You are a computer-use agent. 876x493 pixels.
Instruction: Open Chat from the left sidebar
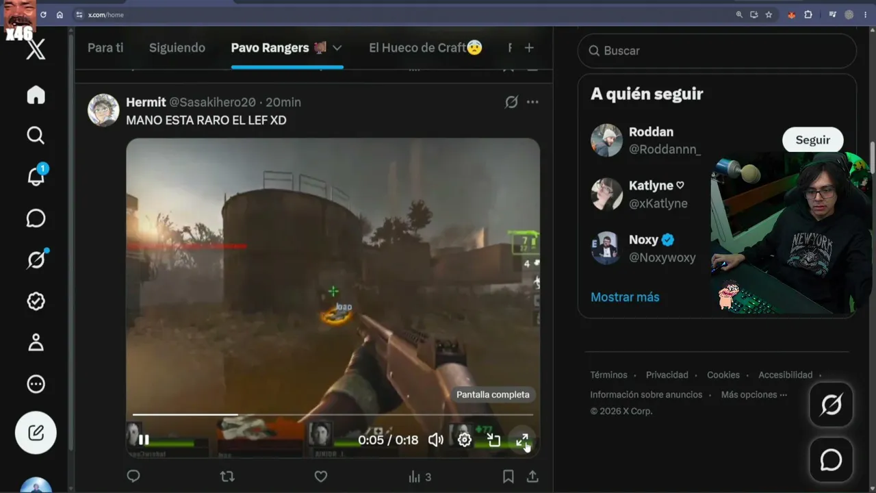(x=36, y=218)
